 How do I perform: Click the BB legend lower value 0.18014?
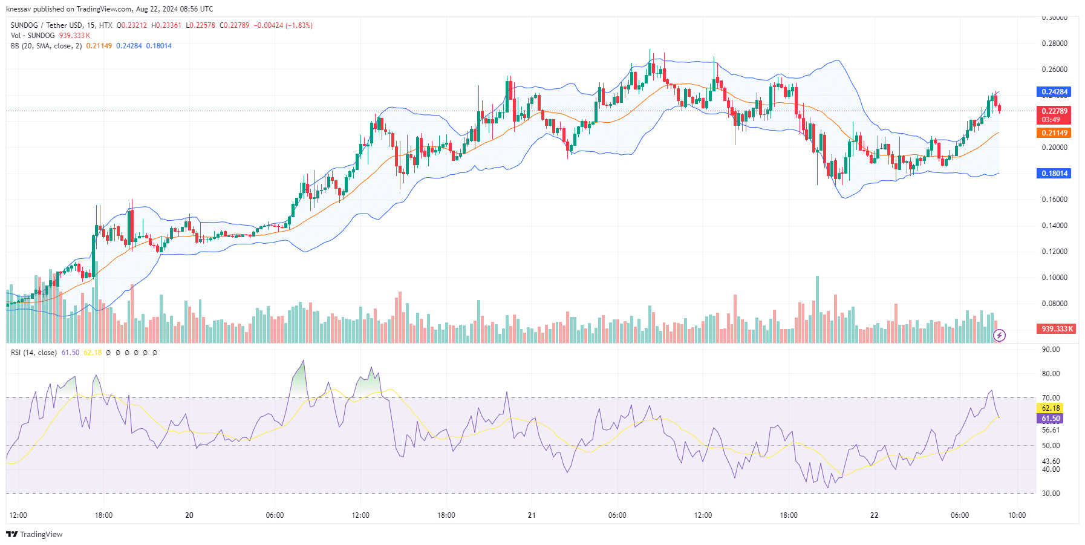pyautogui.click(x=159, y=46)
